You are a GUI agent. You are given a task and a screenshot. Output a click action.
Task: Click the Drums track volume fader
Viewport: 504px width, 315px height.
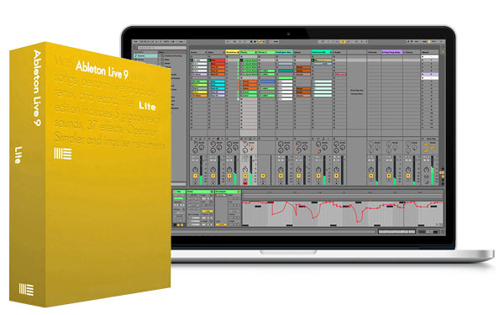point(201,170)
